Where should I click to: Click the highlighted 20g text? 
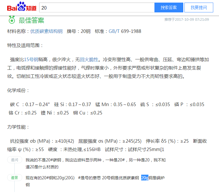coord(145,178)
